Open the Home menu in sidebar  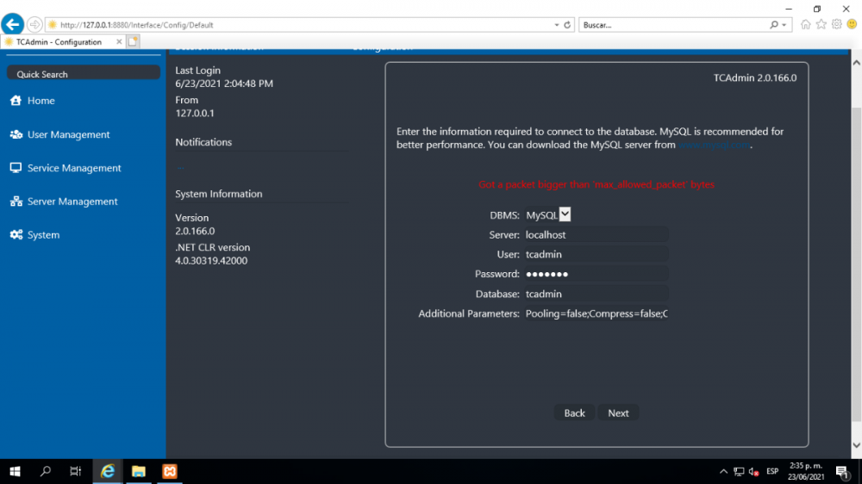[x=41, y=101]
